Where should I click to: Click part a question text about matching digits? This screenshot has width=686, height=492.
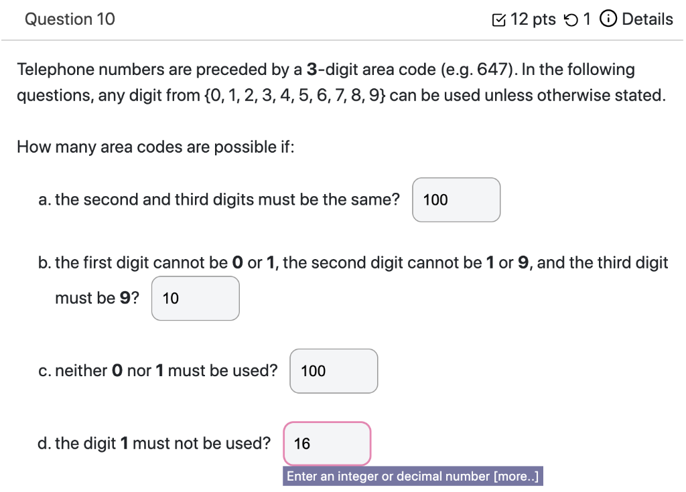click(x=219, y=199)
